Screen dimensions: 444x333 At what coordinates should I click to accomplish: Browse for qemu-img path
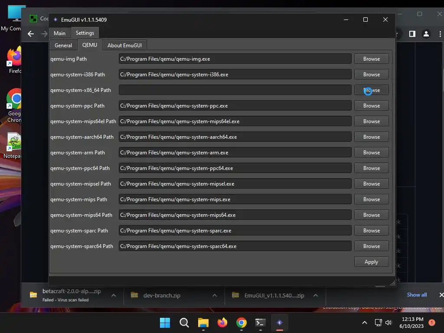(x=372, y=59)
